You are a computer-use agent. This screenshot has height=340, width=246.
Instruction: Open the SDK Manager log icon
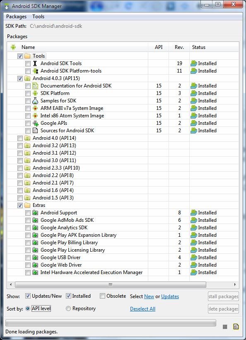point(236,327)
